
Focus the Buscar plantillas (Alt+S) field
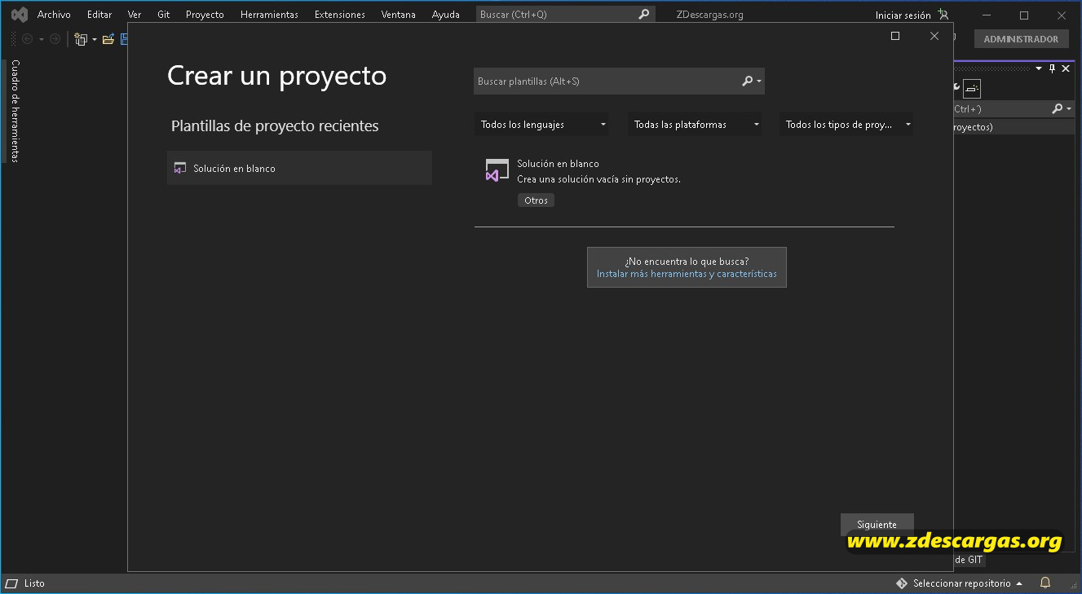(x=619, y=81)
